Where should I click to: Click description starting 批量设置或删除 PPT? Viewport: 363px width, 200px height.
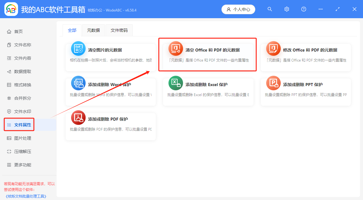306,95
